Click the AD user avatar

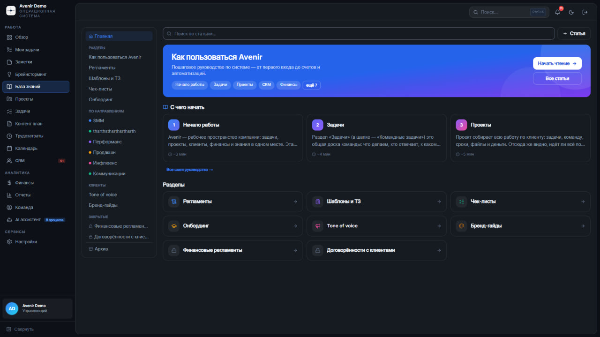pyautogui.click(x=12, y=308)
